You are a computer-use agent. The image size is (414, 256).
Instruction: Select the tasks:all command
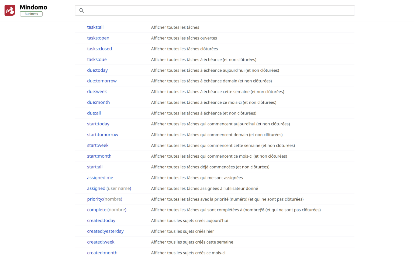95,27
